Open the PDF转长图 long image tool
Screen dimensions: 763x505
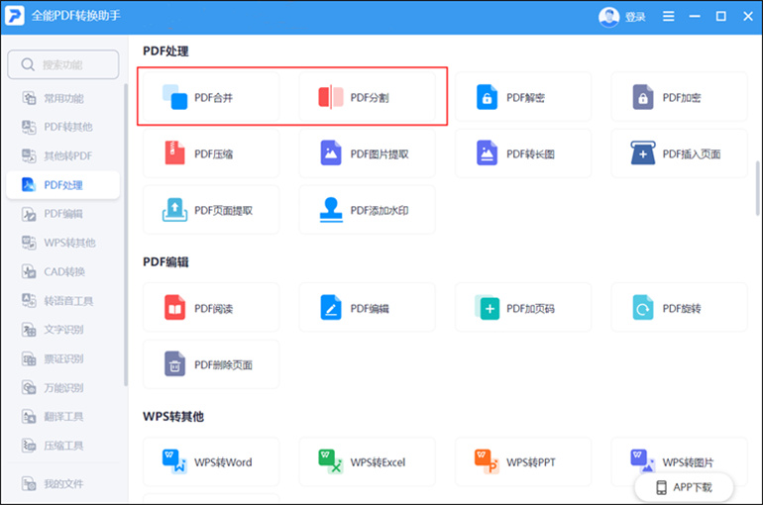[523, 153]
